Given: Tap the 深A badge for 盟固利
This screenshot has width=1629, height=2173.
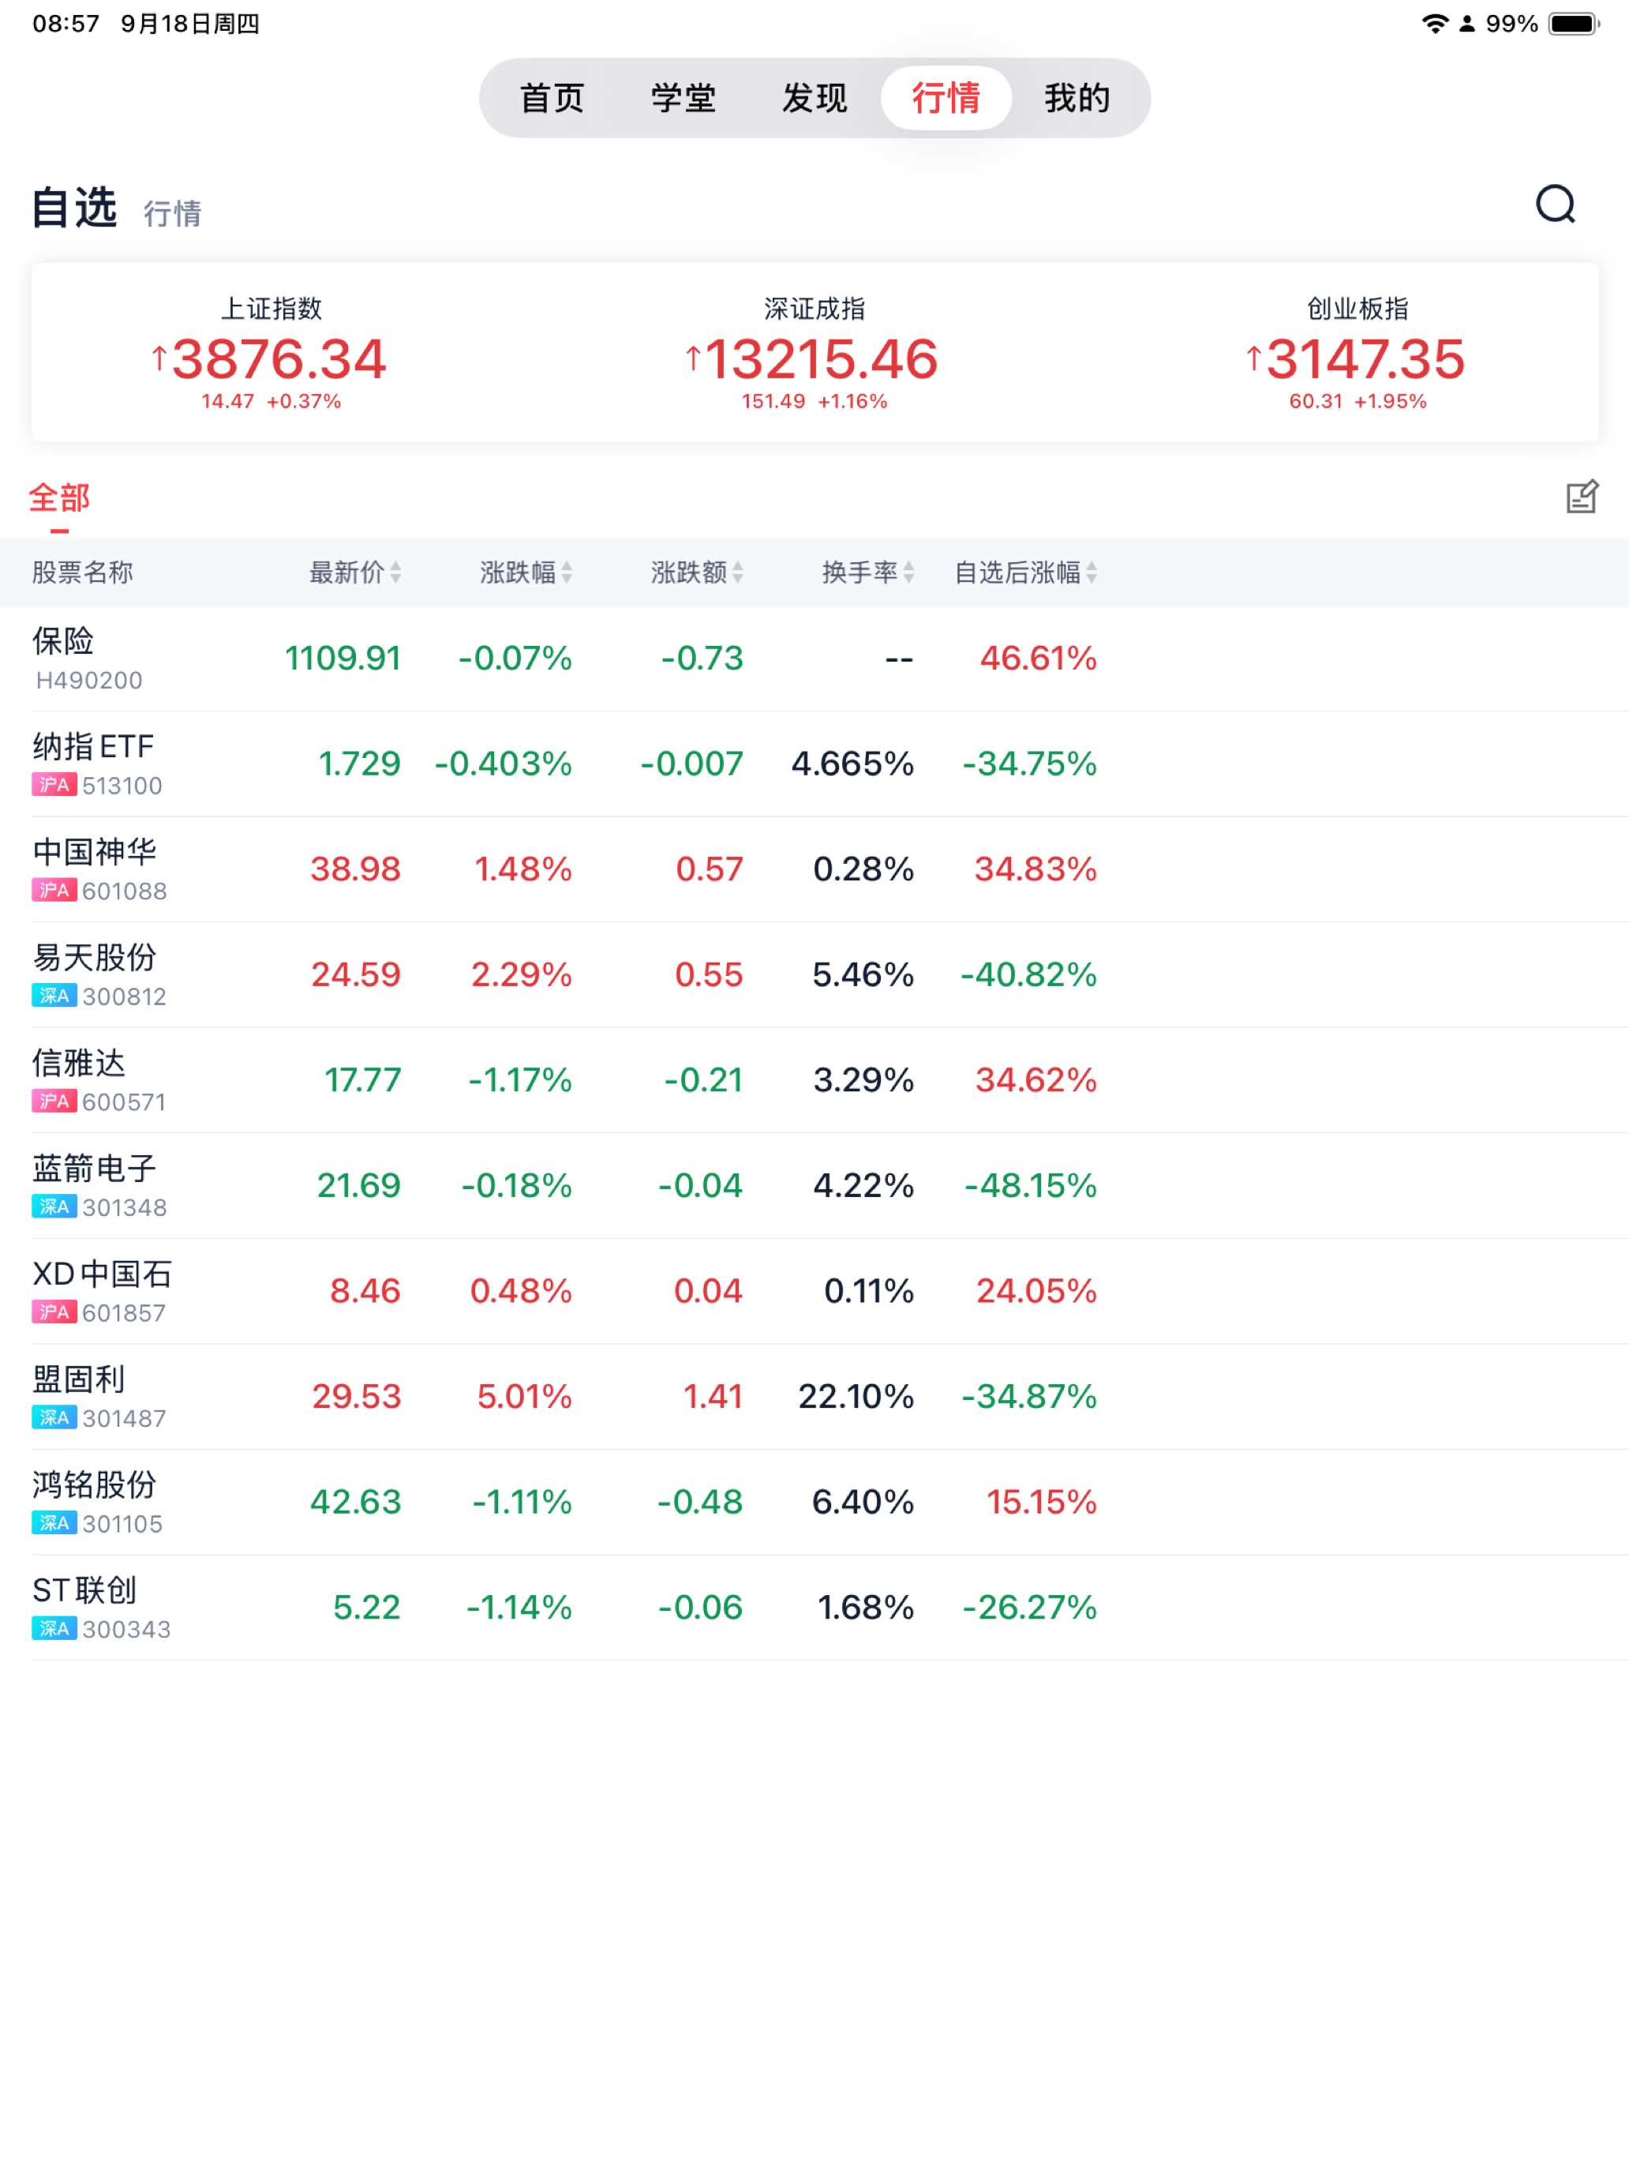Looking at the screenshot, I should (54, 1417).
